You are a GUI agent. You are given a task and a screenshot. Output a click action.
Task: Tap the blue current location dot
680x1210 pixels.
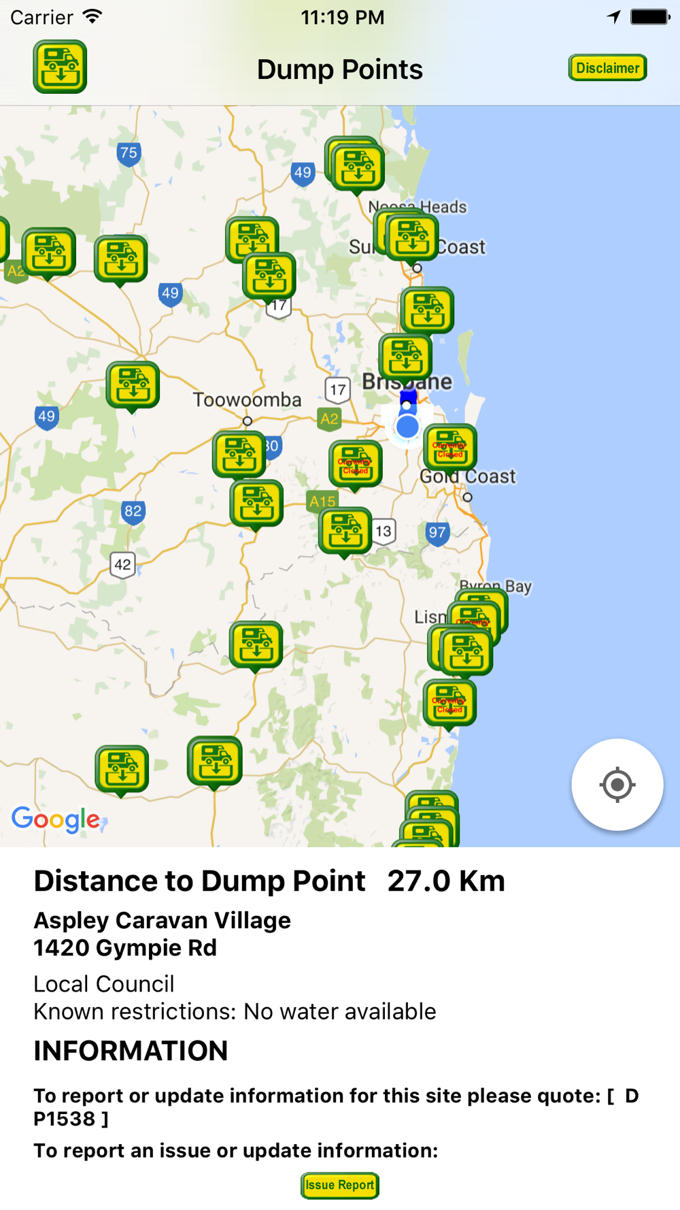[407, 427]
